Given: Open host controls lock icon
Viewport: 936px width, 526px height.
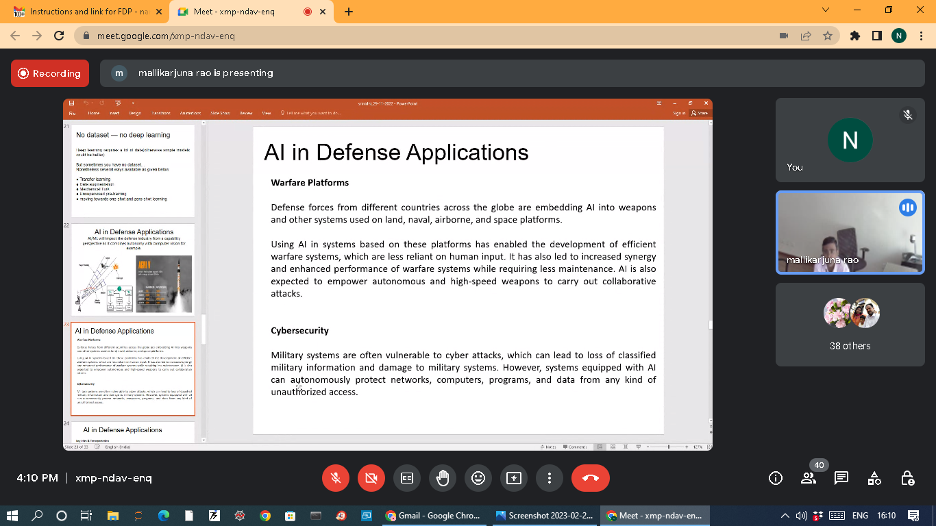Looking at the screenshot, I should (907, 478).
